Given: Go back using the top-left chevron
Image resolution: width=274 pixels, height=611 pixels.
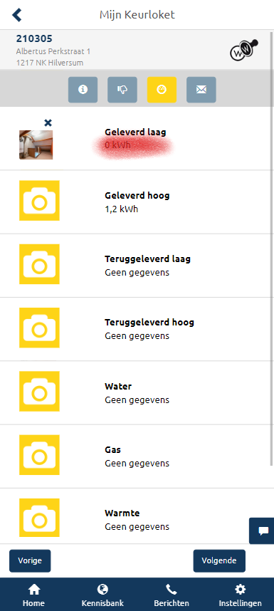Looking at the screenshot, I should (x=17, y=15).
